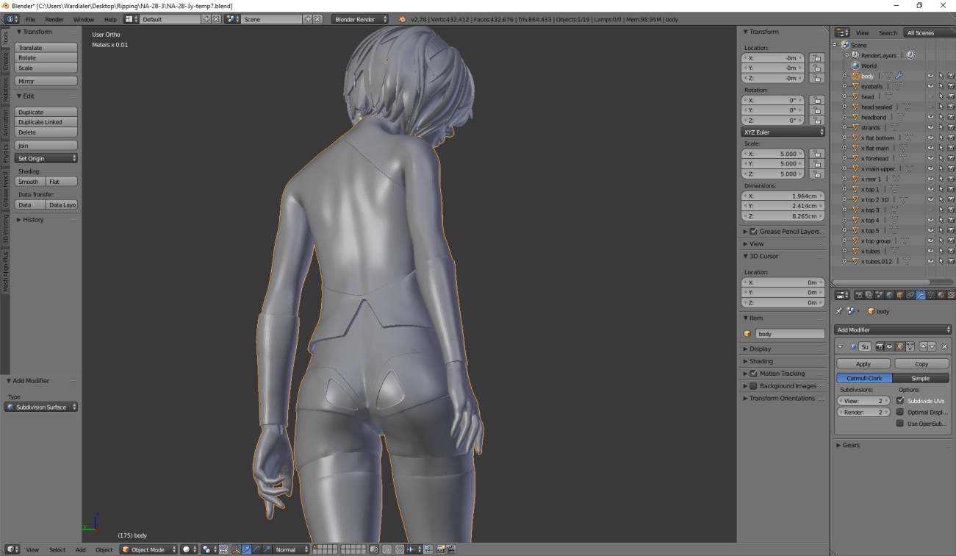956x556 pixels.
Task: Open the mesh Data properties tab
Action: (x=931, y=295)
